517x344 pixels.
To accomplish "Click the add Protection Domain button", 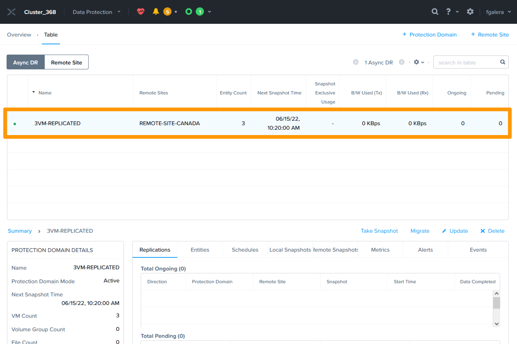I will (429, 35).
